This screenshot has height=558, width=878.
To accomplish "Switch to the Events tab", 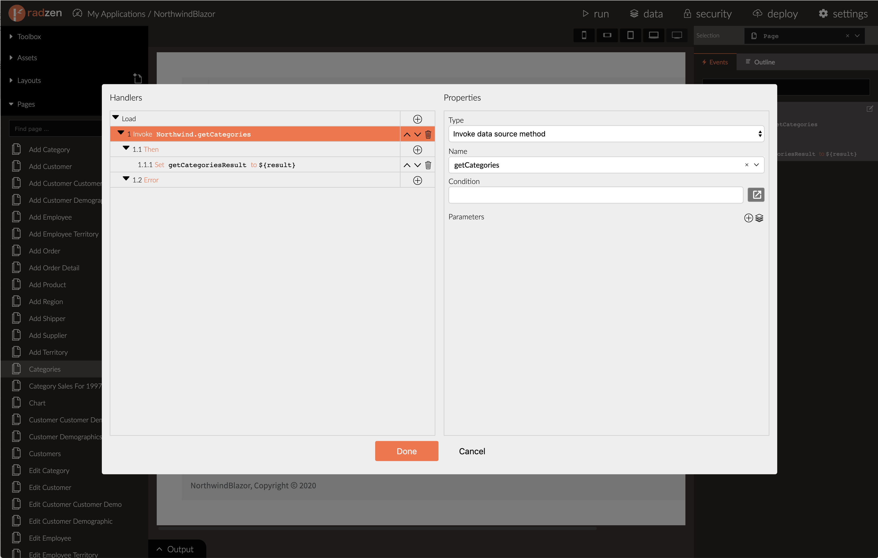I will tap(715, 62).
